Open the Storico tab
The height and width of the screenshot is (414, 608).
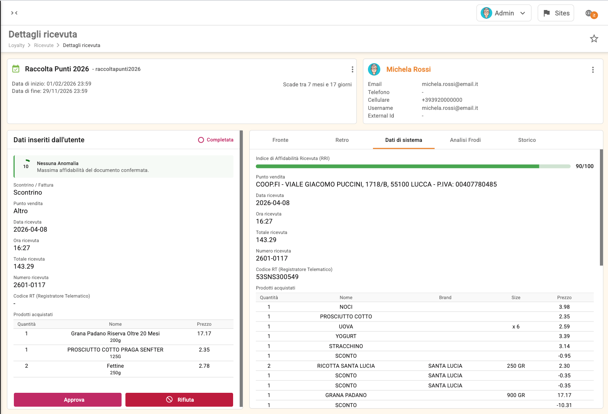point(527,140)
